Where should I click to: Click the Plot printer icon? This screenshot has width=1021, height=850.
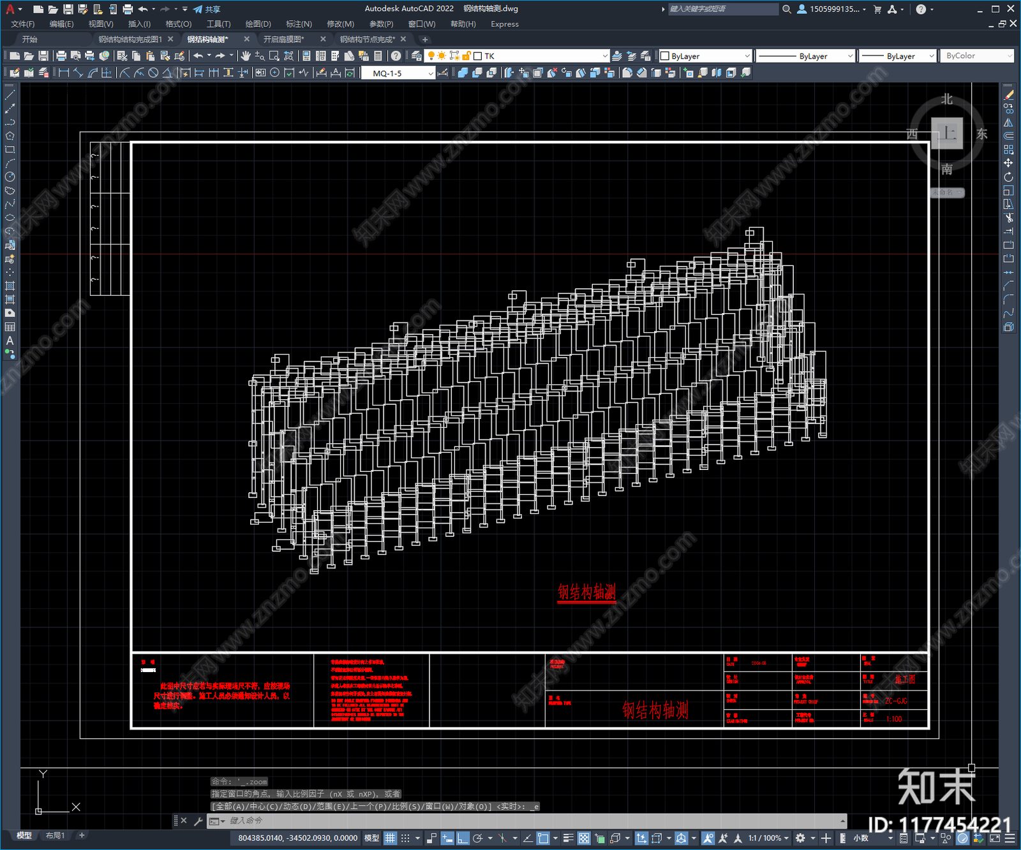(x=61, y=56)
